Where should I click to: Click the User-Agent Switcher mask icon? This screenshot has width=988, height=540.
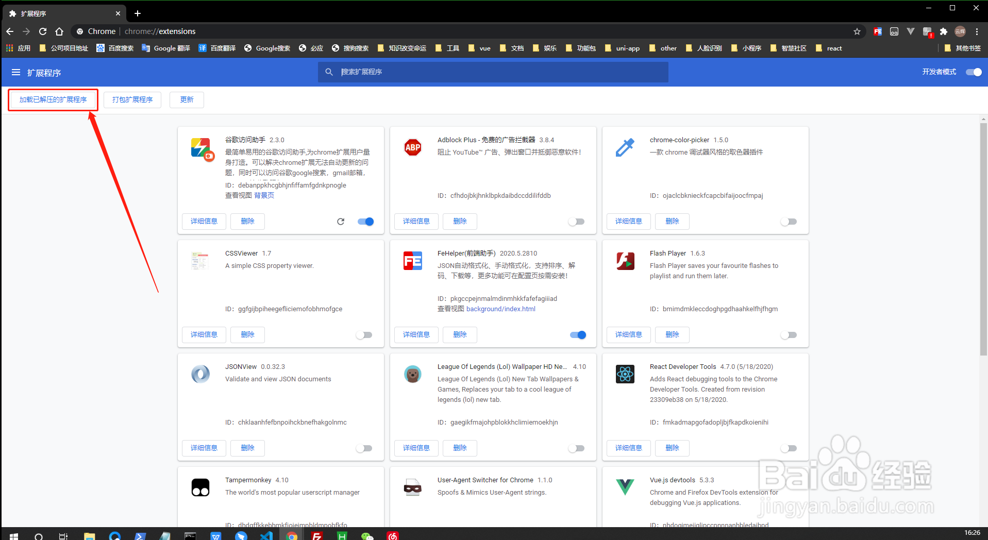413,487
